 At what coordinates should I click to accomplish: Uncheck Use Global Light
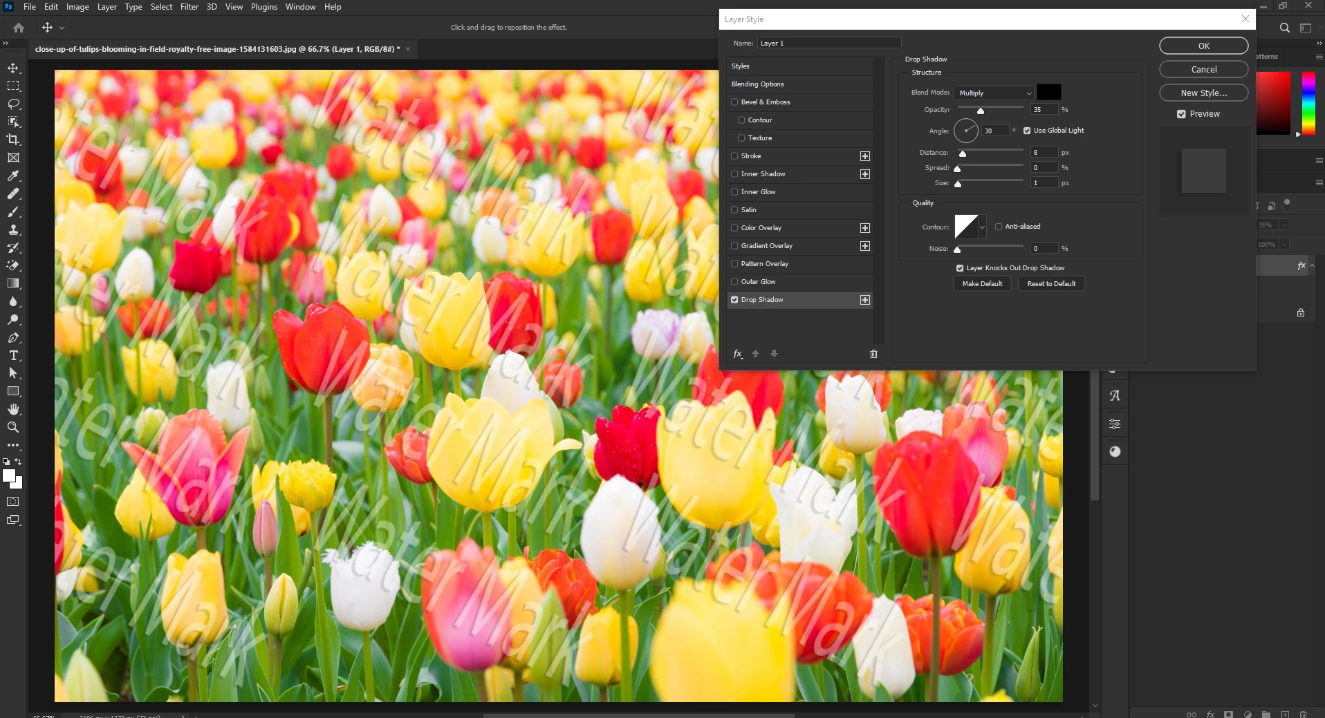pyautogui.click(x=1027, y=131)
